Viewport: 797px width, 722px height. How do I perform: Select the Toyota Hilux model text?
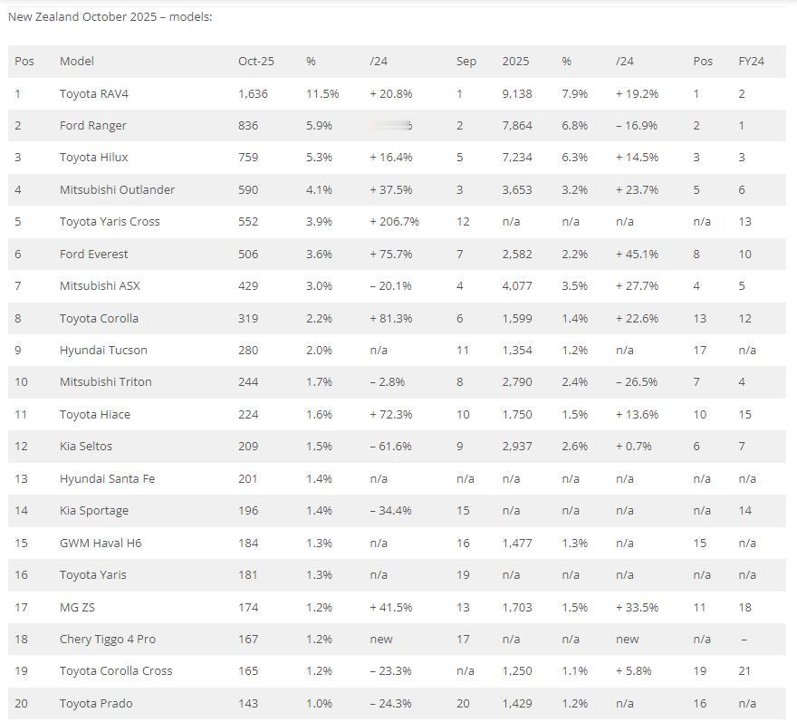click(93, 157)
